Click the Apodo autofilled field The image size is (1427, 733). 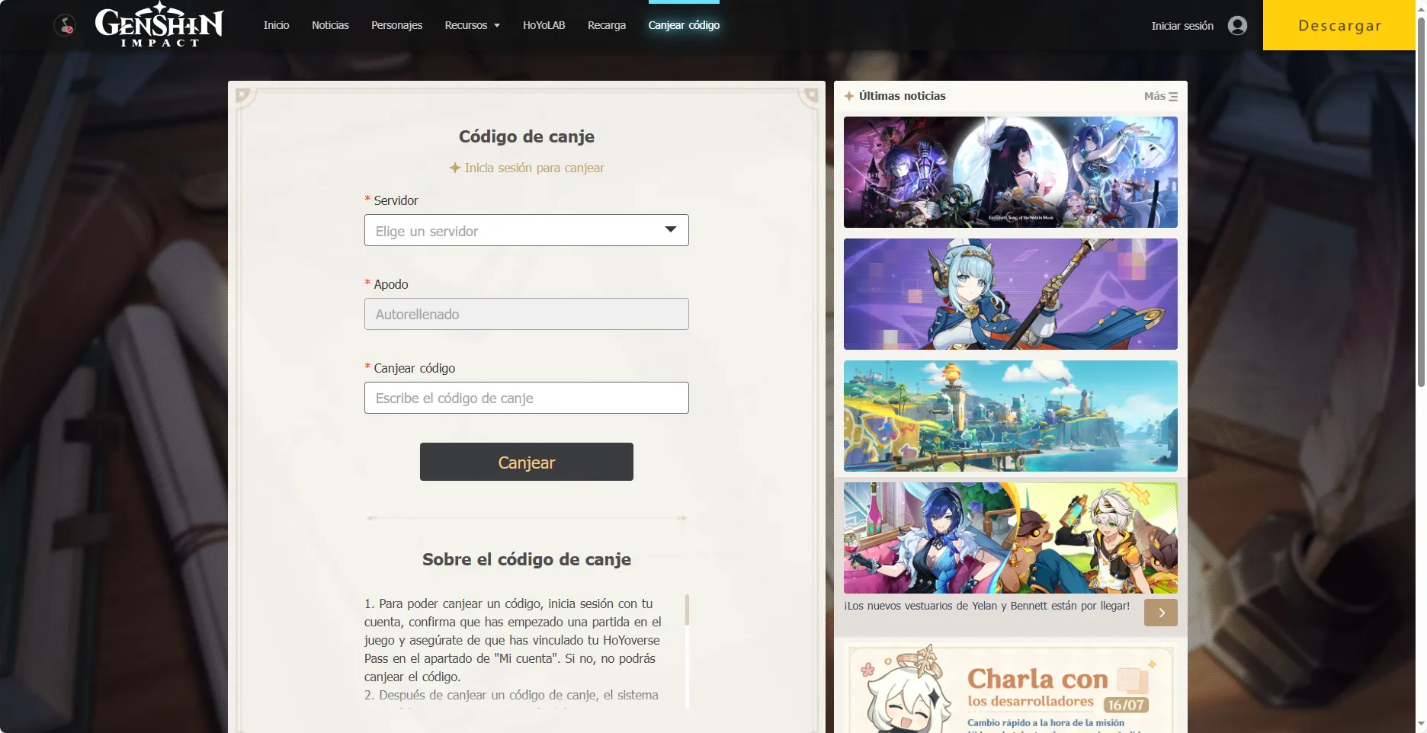527,314
